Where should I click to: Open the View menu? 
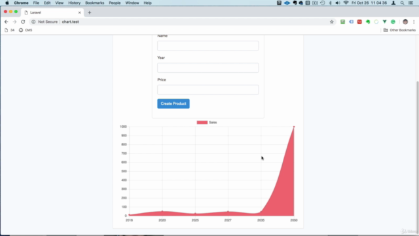pyautogui.click(x=59, y=3)
